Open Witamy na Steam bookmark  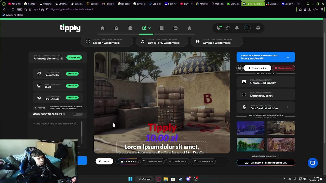[12, 15]
